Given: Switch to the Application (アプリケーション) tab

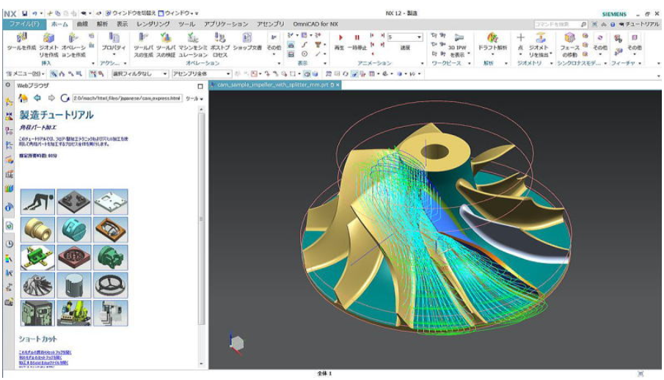Looking at the screenshot, I should coord(226,24).
